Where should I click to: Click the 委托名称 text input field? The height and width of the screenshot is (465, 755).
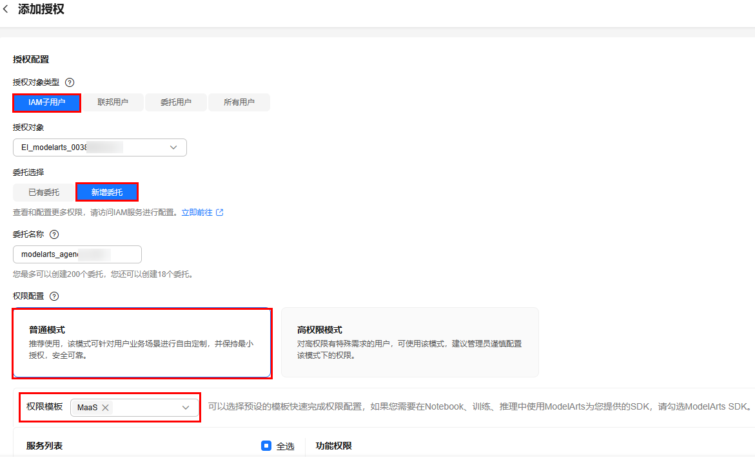click(x=77, y=254)
